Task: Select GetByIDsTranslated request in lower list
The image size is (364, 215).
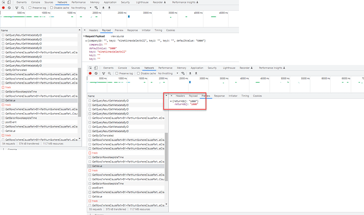Action: pyautogui.click(x=126, y=136)
